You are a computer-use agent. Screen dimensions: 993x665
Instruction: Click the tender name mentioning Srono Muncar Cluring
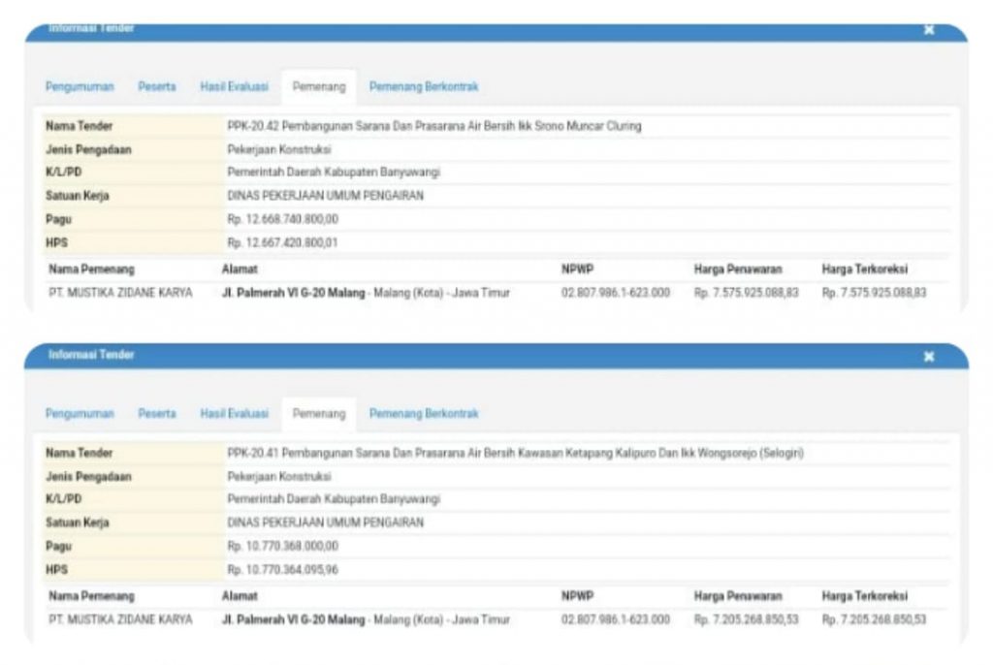coord(433,126)
